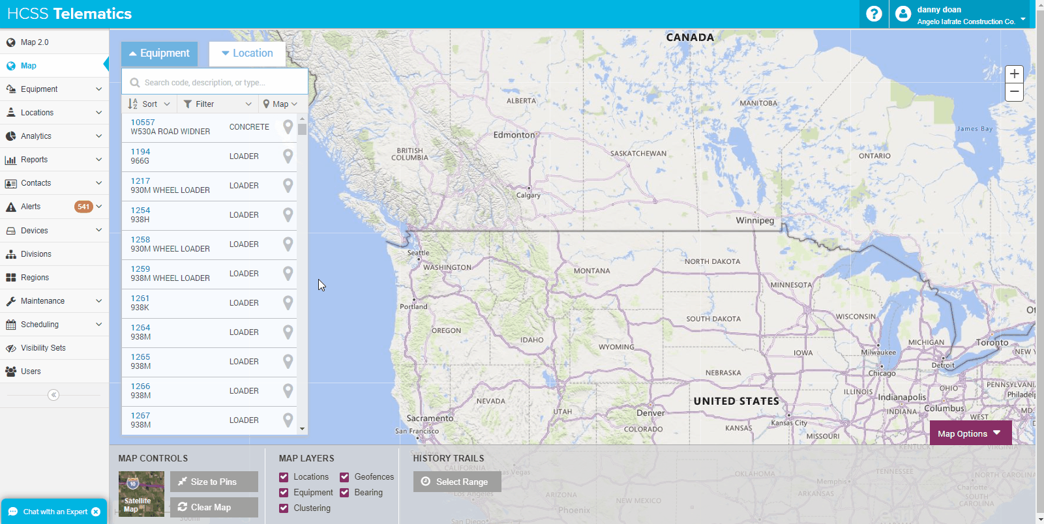Image resolution: width=1044 pixels, height=524 pixels.
Task: Click the Users group icon in sidebar
Action: click(x=10, y=371)
